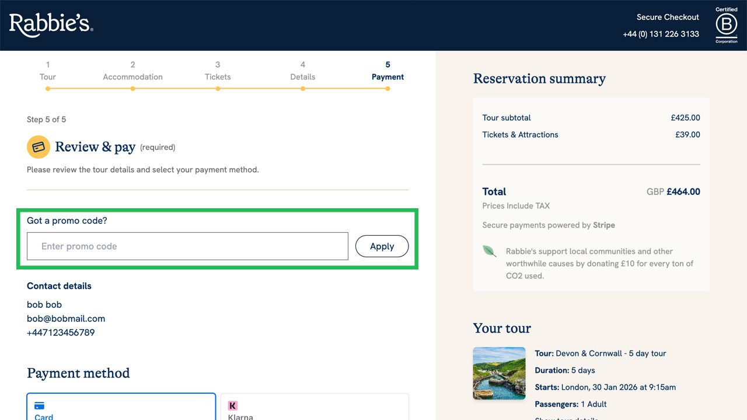
Task: Click the checkout progress bar between steps
Action: (175, 89)
